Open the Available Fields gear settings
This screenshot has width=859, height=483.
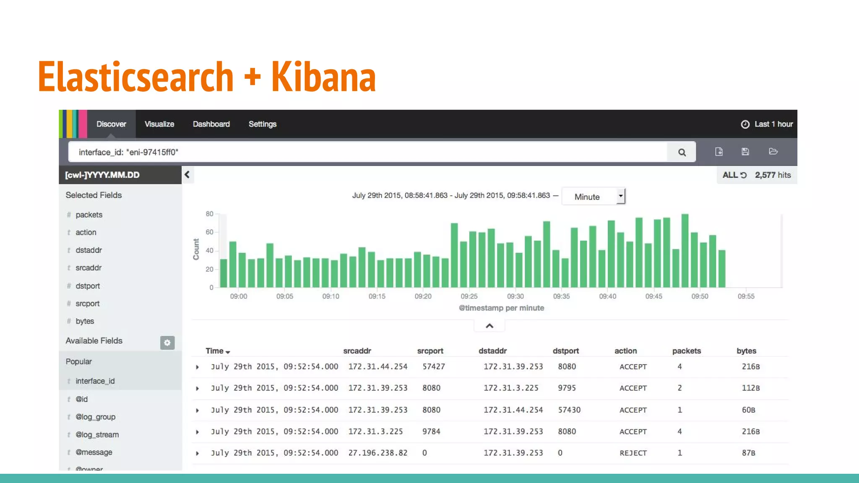tap(167, 343)
